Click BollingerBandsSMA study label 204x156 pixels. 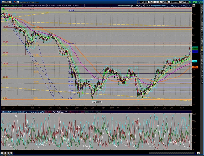(169, 6)
